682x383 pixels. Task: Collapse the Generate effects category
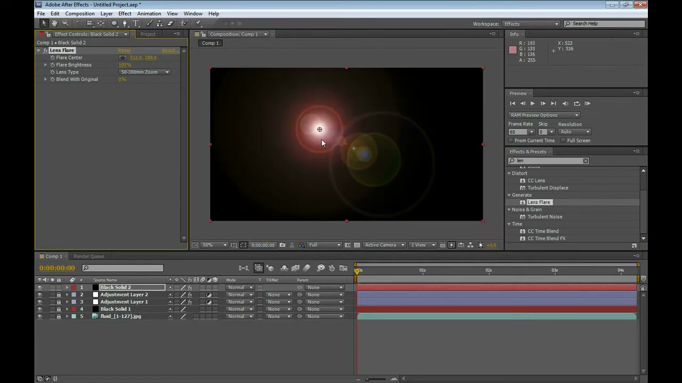(x=509, y=195)
